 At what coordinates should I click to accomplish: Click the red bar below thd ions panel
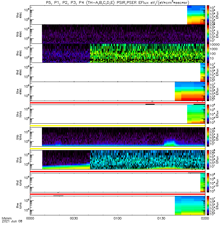118,194
